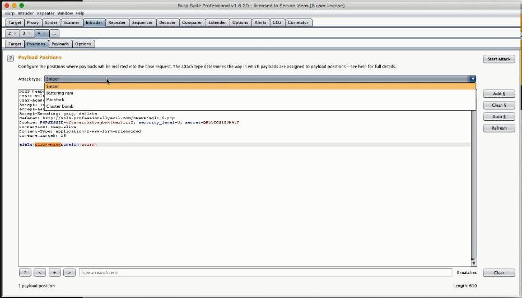This screenshot has height=298, width=522.
Task: Click the '0 matches' label
Action: coord(467,272)
